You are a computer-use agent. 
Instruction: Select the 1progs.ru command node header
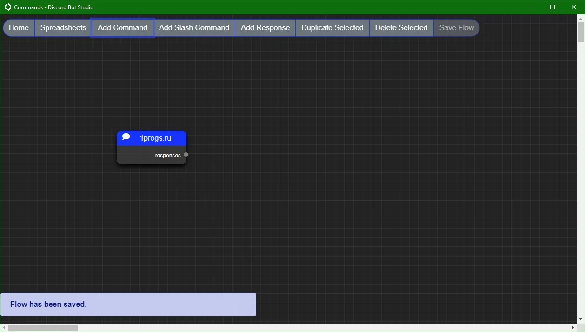[x=152, y=138]
